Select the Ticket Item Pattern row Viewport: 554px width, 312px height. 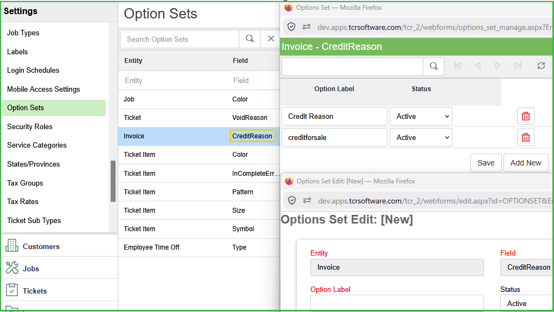199,192
